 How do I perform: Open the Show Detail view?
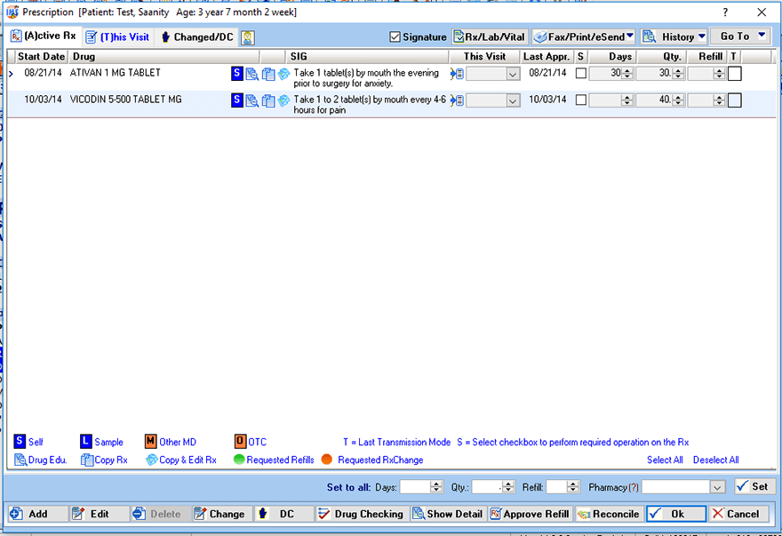[x=448, y=514]
